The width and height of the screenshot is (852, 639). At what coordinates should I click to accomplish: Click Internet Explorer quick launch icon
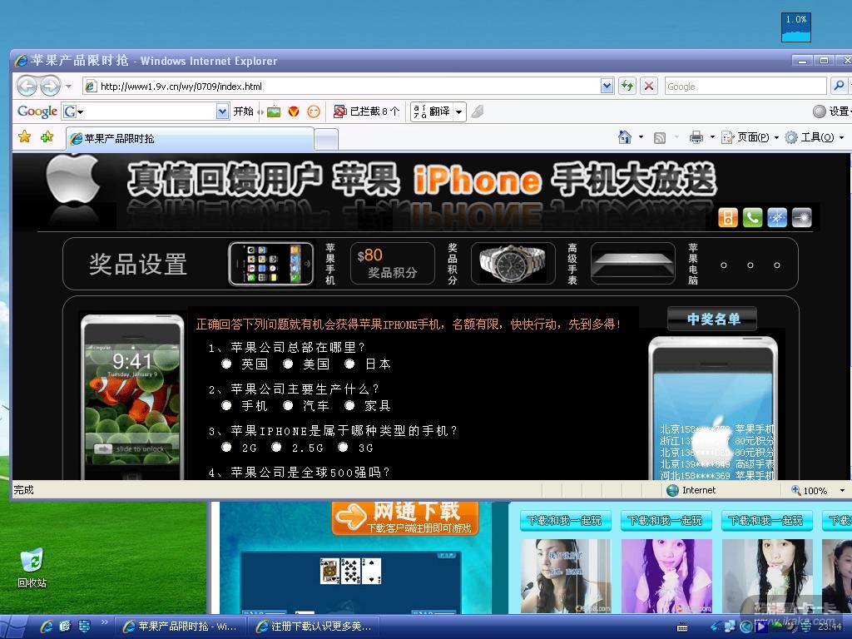click(x=47, y=627)
